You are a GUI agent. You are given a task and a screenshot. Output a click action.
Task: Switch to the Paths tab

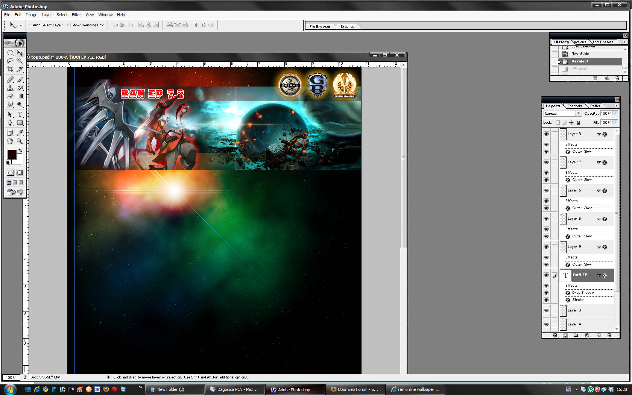coord(595,106)
